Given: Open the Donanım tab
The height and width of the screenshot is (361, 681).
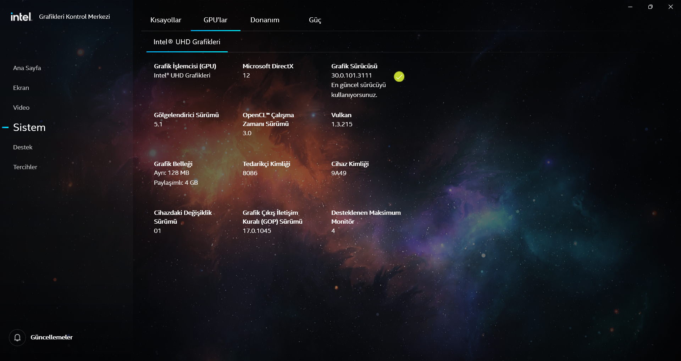Looking at the screenshot, I should click(x=265, y=20).
